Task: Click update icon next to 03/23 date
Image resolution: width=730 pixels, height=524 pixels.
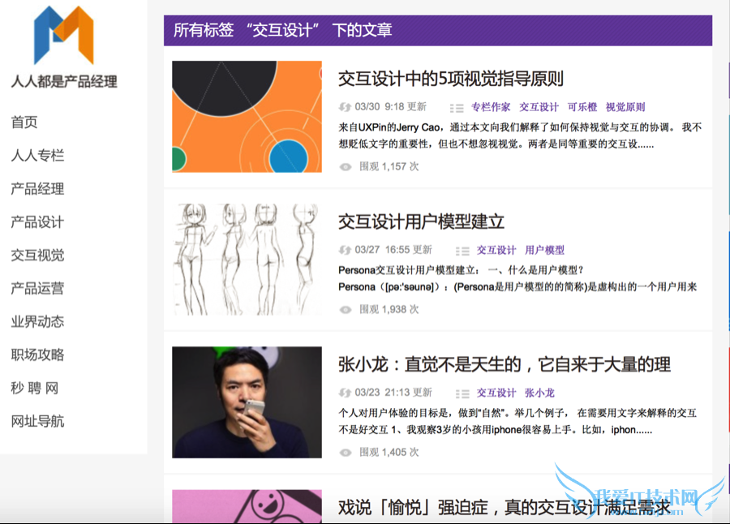Action: pyautogui.click(x=345, y=393)
